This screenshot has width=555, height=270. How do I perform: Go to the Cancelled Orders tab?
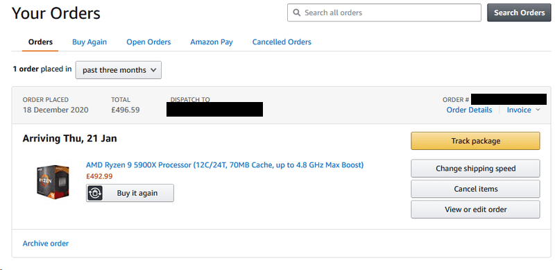(282, 42)
